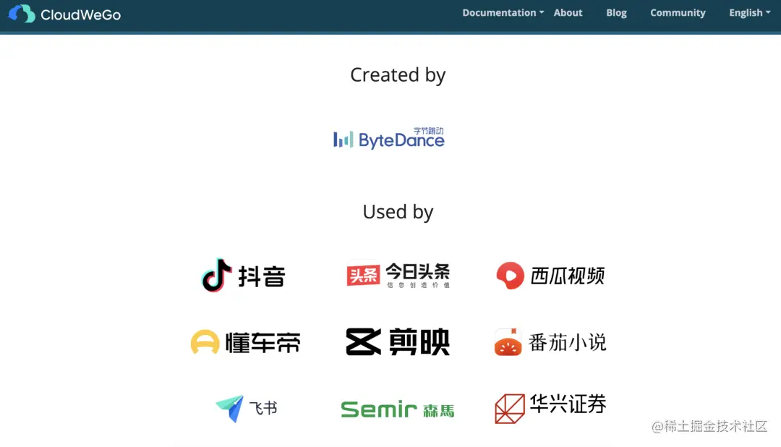The height and width of the screenshot is (447, 781).
Task: Click the 飞书 text label
Action: (x=263, y=408)
